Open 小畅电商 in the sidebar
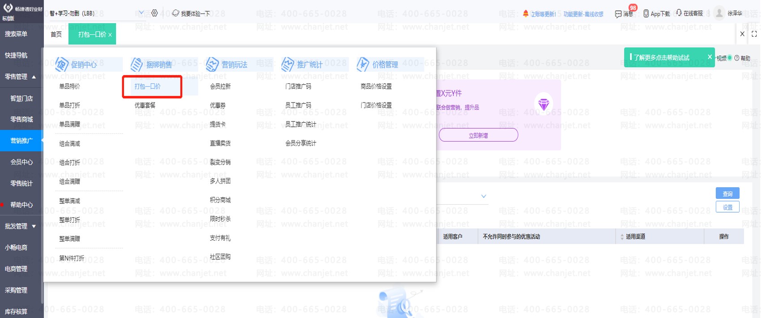The image size is (762, 318). point(16,248)
